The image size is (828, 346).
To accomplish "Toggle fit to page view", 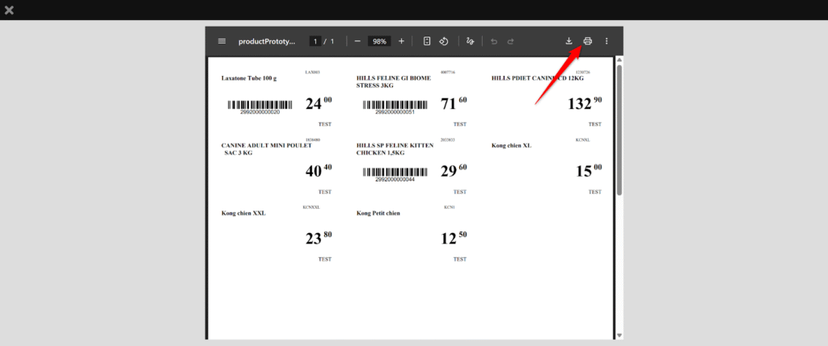I will (427, 41).
